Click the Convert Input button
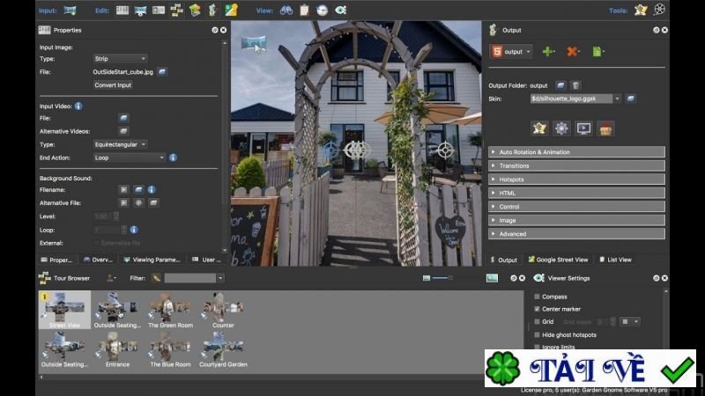Viewport: 705px width, 396px height. click(113, 85)
